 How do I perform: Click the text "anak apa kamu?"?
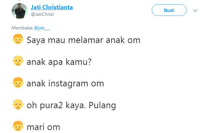click(59, 62)
